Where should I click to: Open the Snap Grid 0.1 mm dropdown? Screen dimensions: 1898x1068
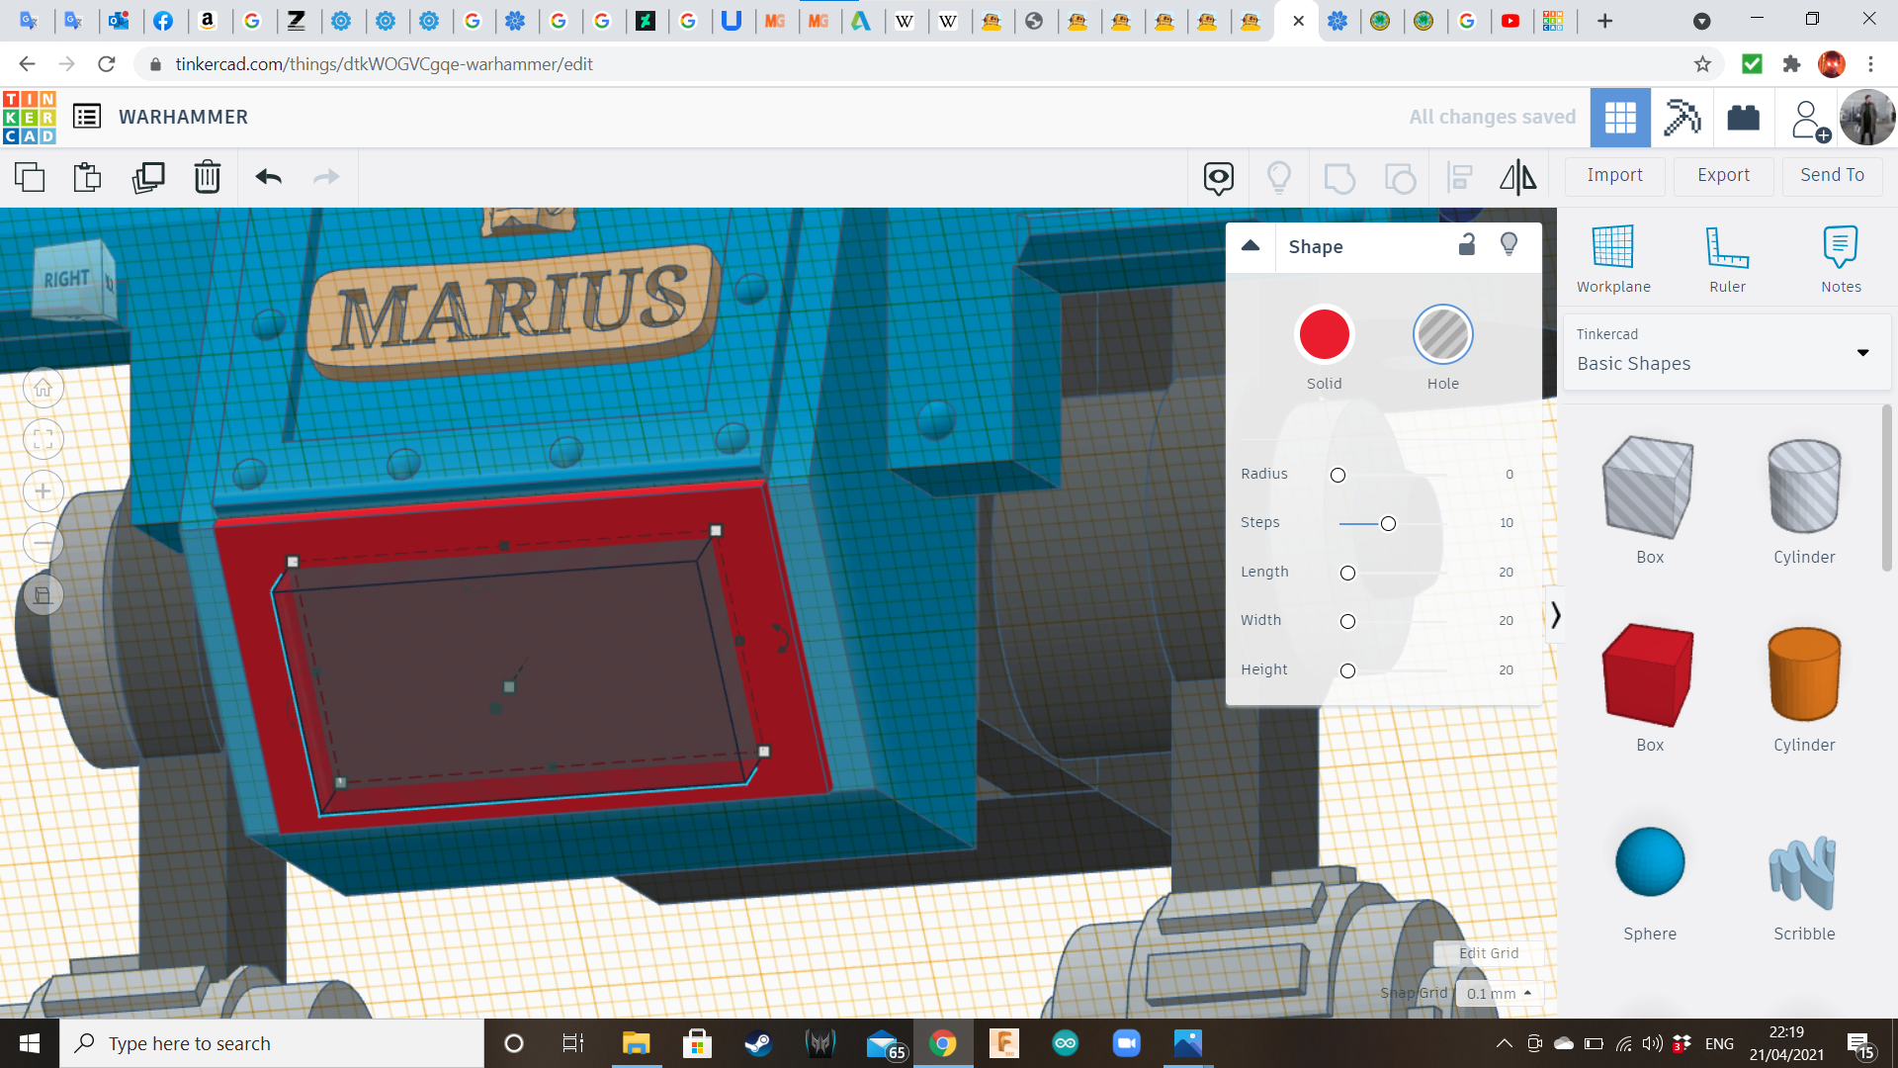pos(1500,993)
